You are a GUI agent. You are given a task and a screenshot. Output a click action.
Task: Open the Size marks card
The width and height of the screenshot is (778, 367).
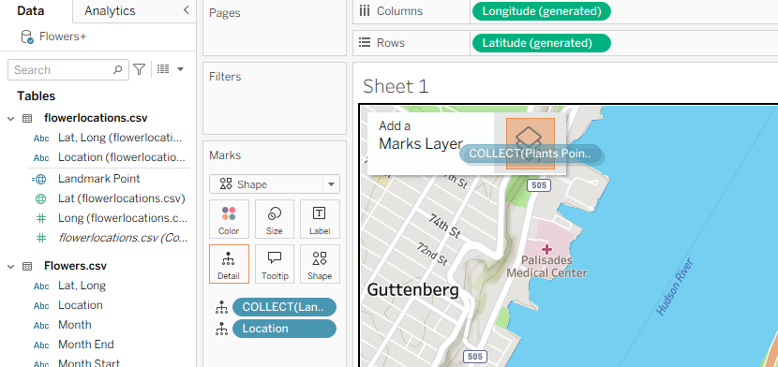click(275, 219)
